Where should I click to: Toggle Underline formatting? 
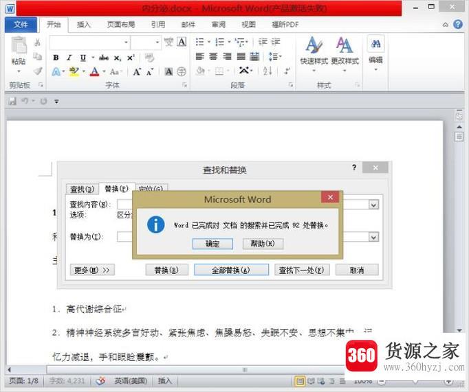coord(83,58)
